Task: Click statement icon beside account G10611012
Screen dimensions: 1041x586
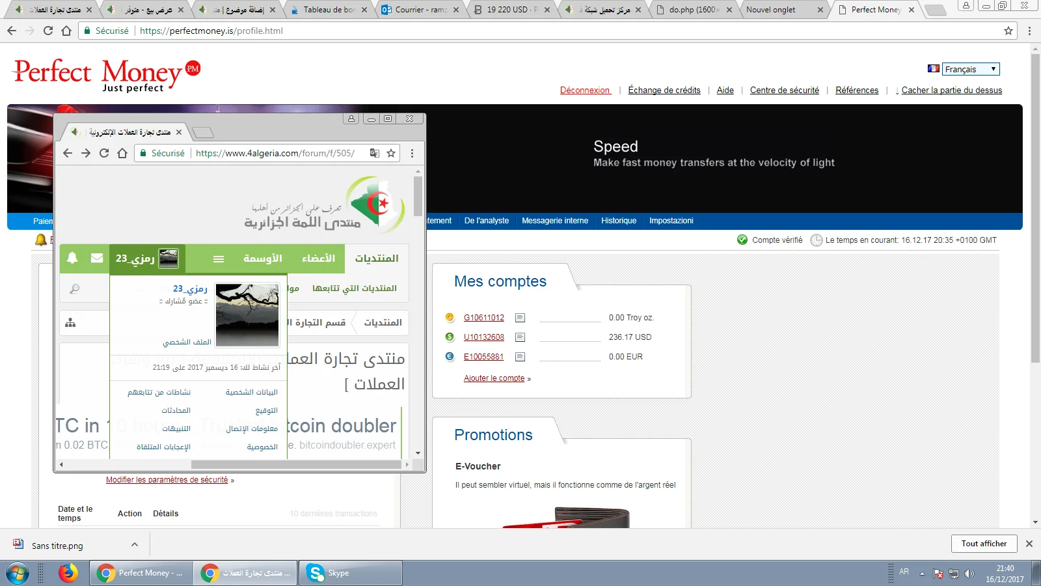Action: (520, 318)
